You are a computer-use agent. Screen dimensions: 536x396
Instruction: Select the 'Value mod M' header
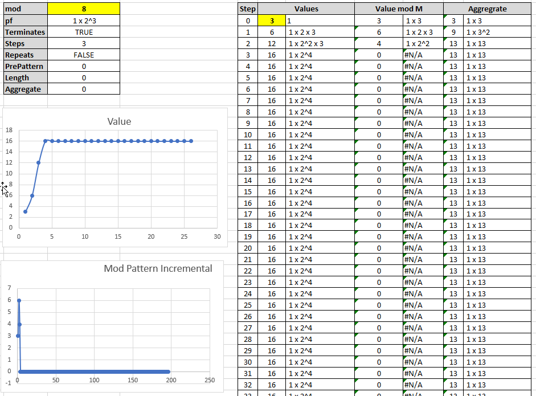(x=399, y=9)
